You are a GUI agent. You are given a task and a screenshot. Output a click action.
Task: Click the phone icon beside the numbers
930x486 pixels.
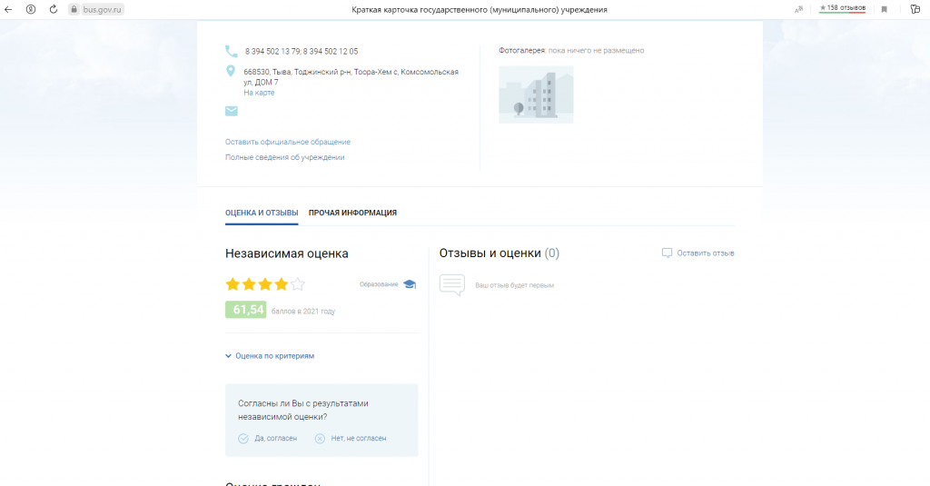click(x=232, y=52)
